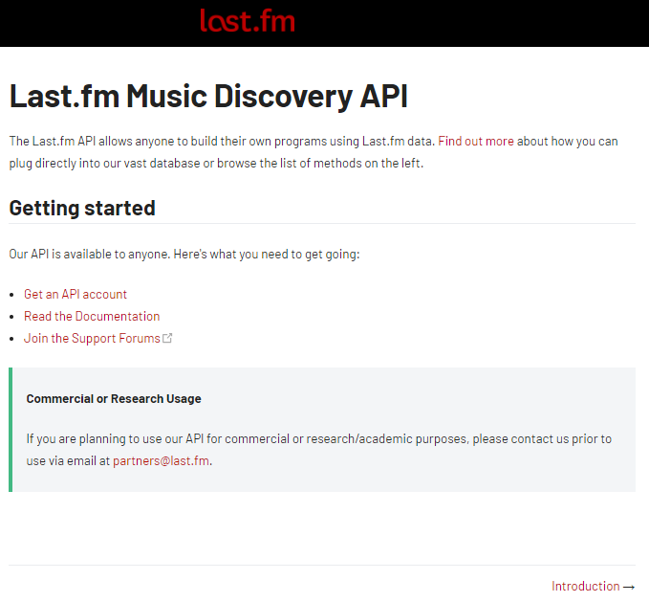Click the bullet before "Join the Support Forums"
Screen dimensions: 649x602
pyautogui.click(x=12, y=339)
